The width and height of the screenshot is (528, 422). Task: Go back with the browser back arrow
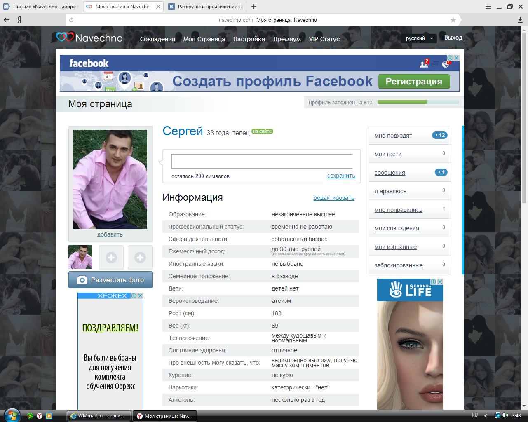click(x=7, y=20)
